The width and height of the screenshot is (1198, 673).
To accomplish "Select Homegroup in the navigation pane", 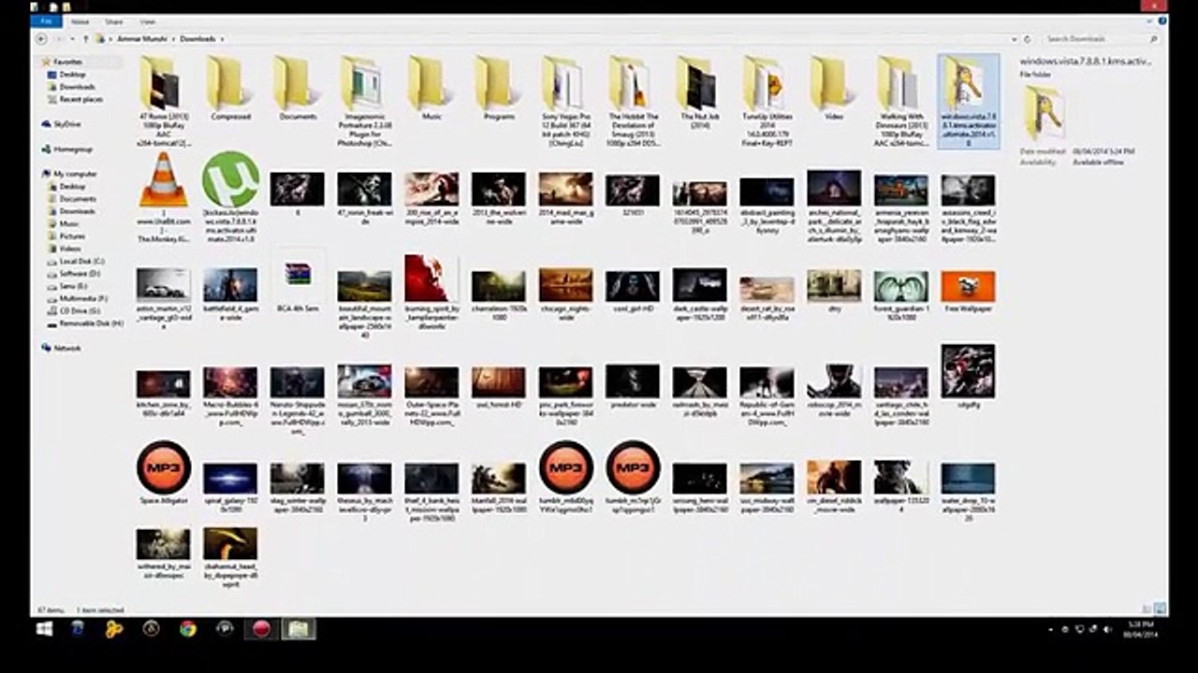I will coord(72,149).
